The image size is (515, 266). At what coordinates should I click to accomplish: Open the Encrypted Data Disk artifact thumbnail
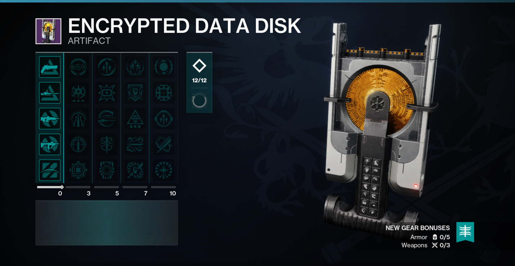pyautogui.click(x=48, y=31)
